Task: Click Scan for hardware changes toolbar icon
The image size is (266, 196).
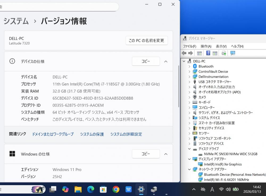Action: (233, 53)
